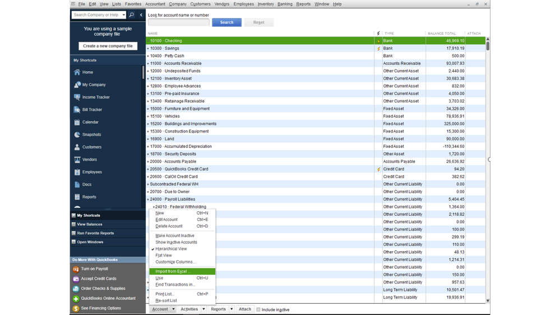Sort by the Type column header
The height and width of the screenshot is (315, 560).
pyautogui.click(x=389, y=33)
